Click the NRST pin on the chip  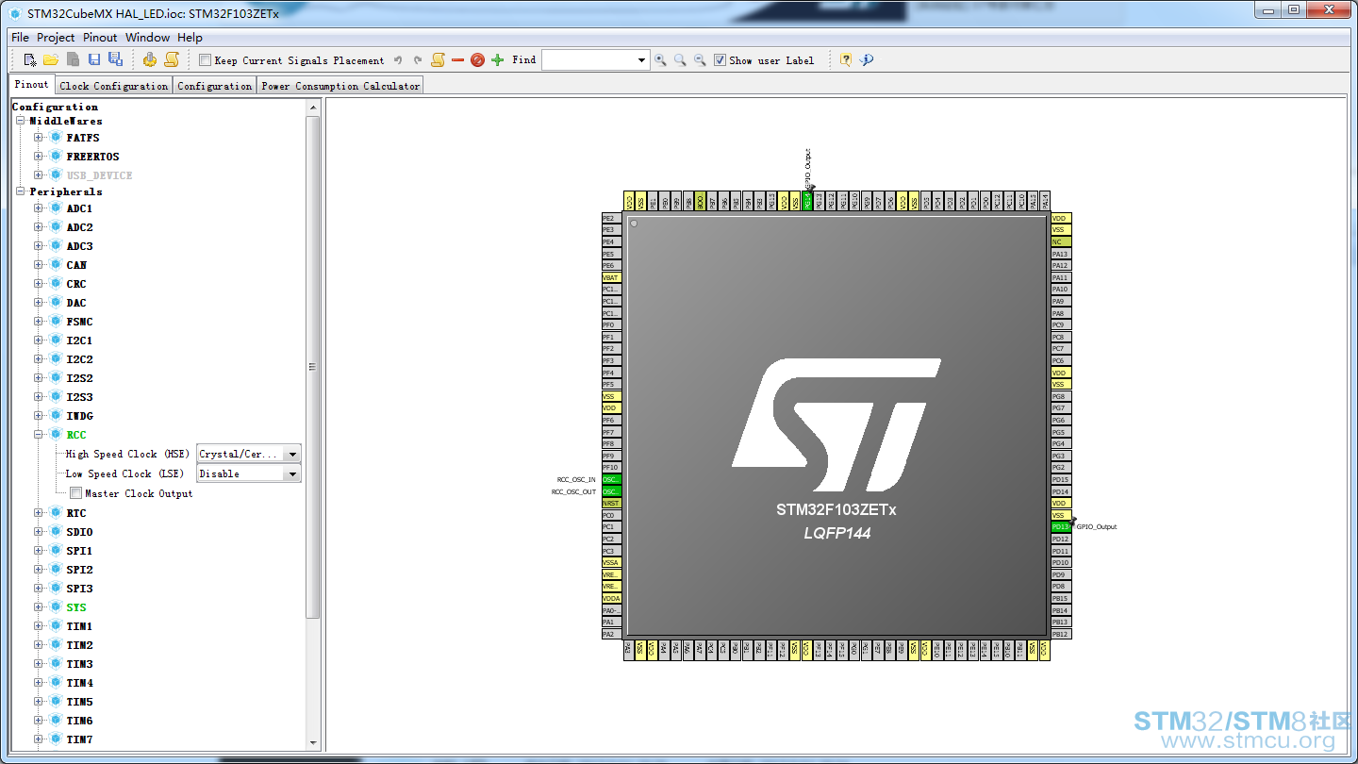pyautogui.click(x=611, y=504)
